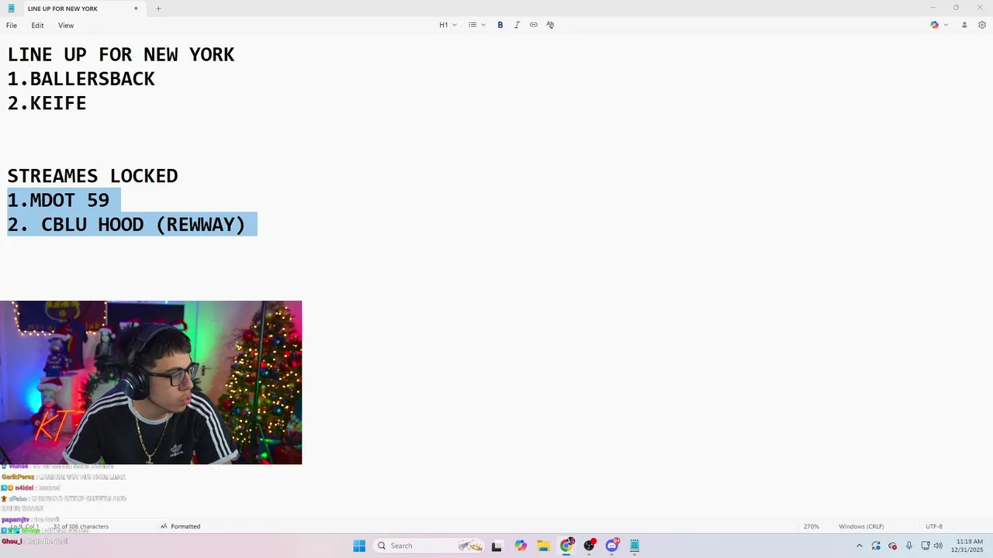993x558 pixels.
Task: Toggle italic formatting in Notepad toolbar
Action: tap(517, 25)
